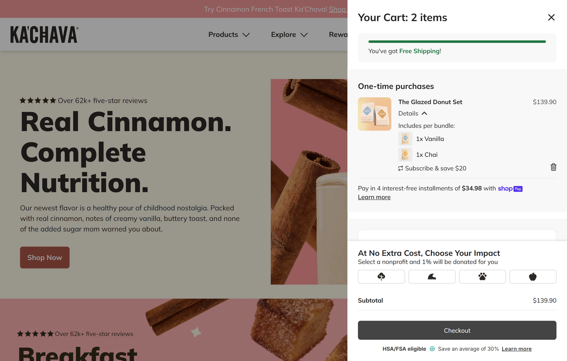Click the Shop Now button
Screen dimensions: 567x361
coord(45,257)
